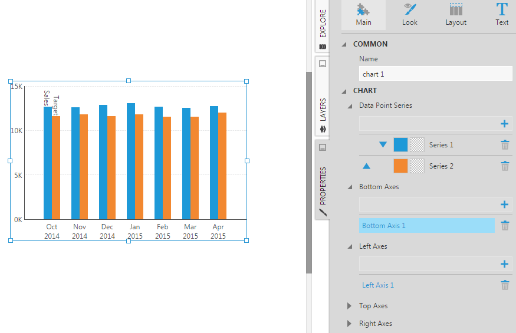The width and height of the screenshot is (516, 333).
Task: Switch to the Look tab
Action: tap(409, 15)
